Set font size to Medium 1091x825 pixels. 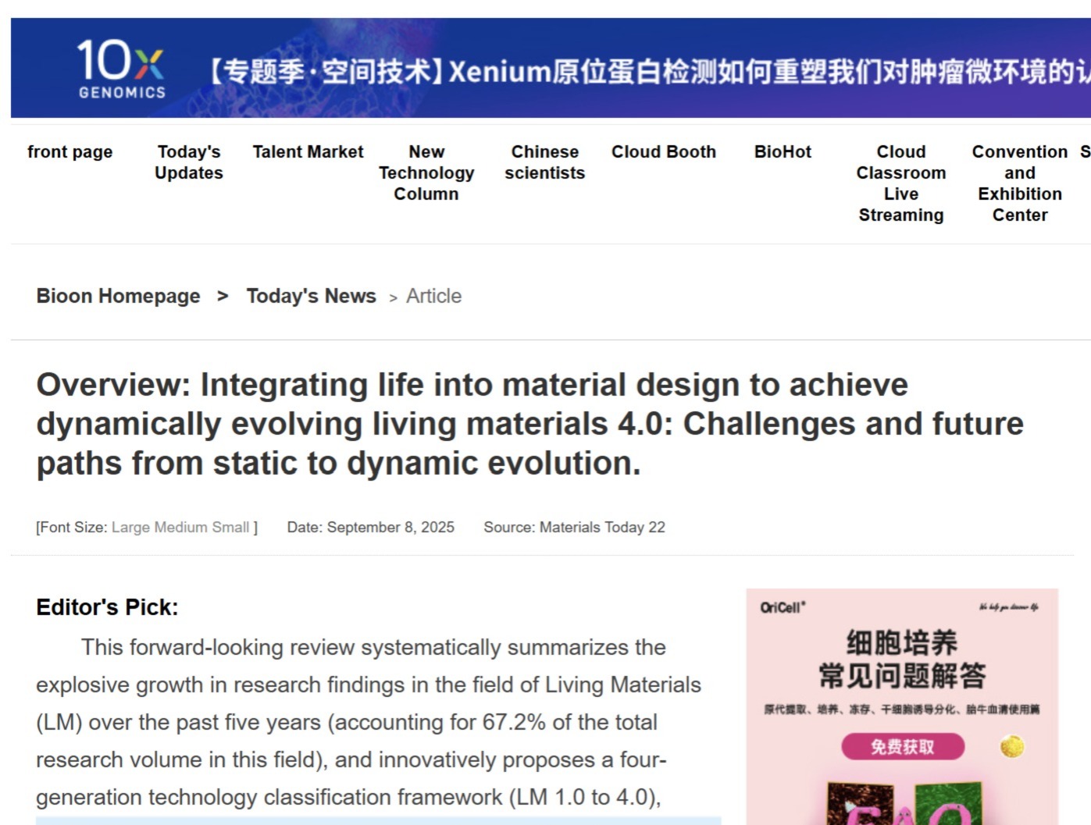tap(180, 528)
